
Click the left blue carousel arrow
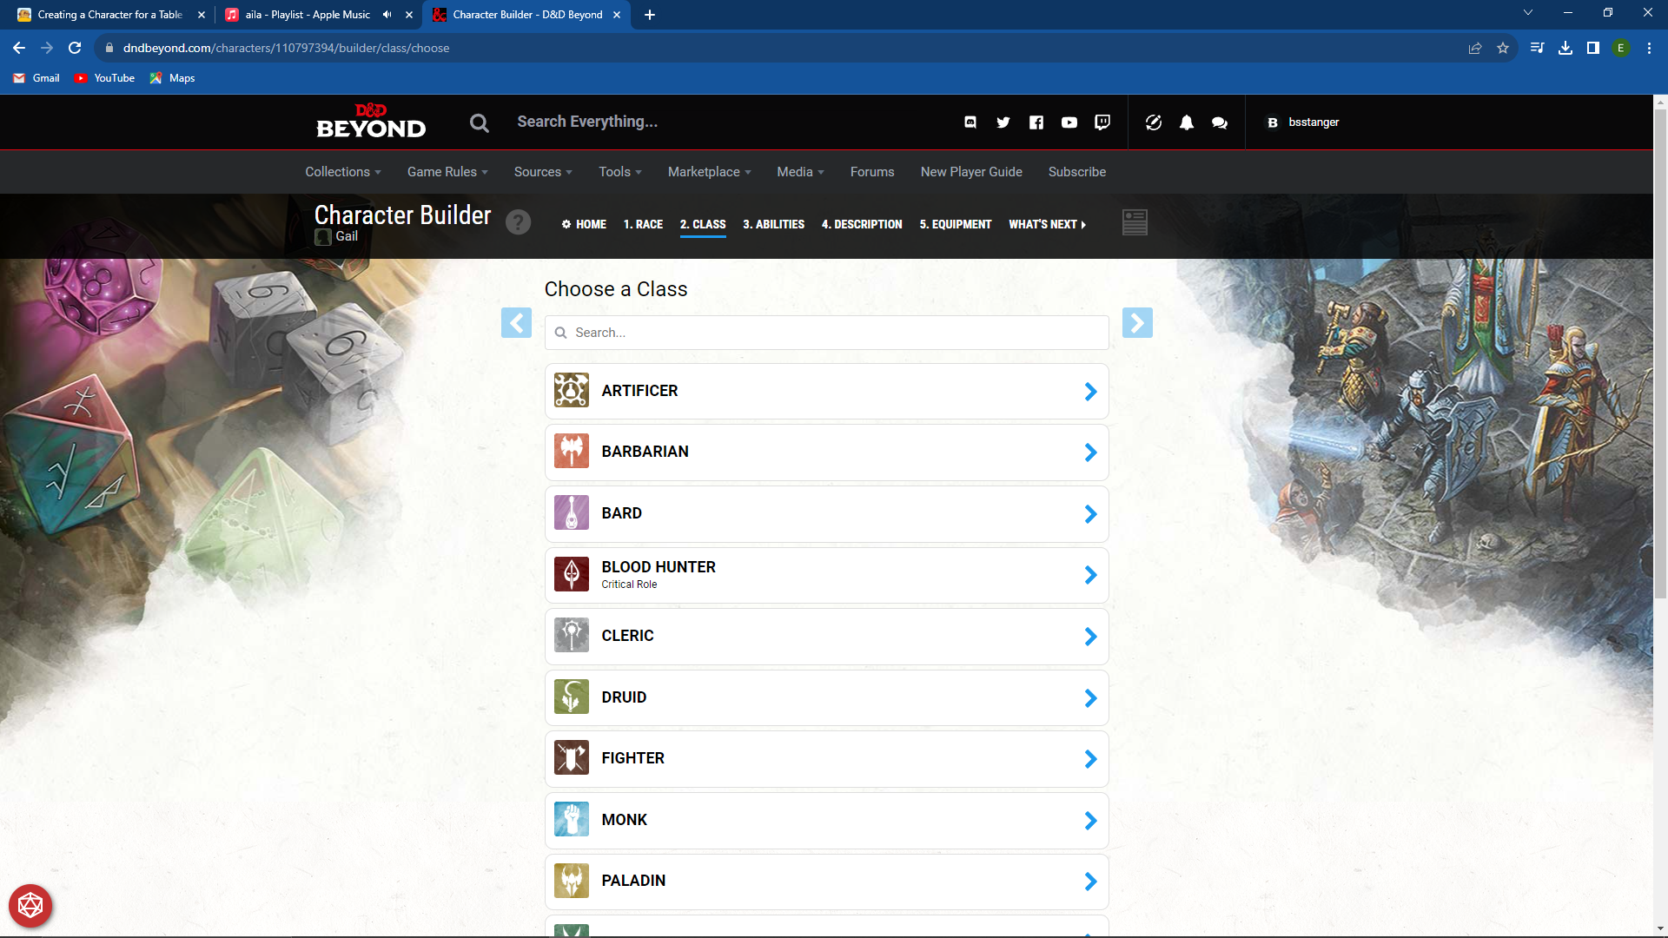pyautogui.click(x=516, y=322)
